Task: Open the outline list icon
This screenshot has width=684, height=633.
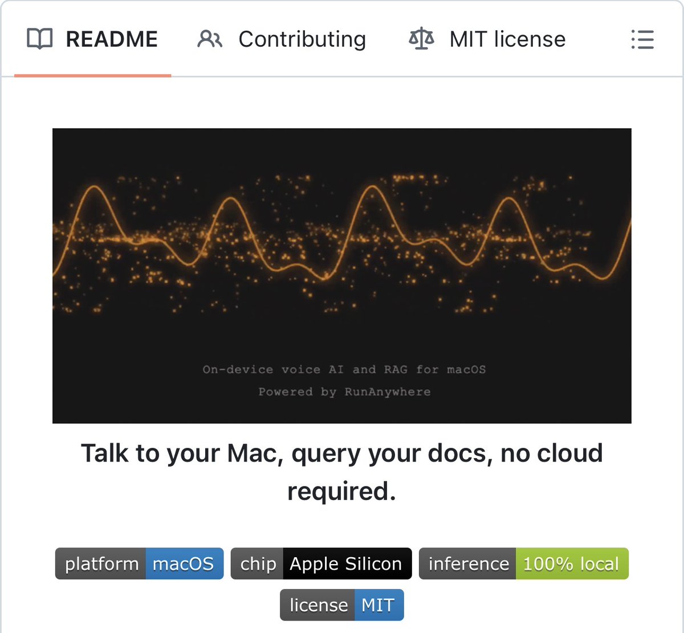Action: pos(642,39)
